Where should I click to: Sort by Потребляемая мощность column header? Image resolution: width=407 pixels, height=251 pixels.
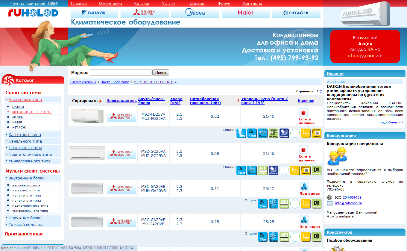205,101
